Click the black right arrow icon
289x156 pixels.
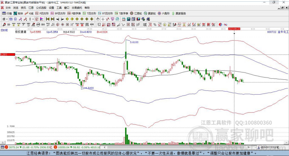[x=62, y=19]
